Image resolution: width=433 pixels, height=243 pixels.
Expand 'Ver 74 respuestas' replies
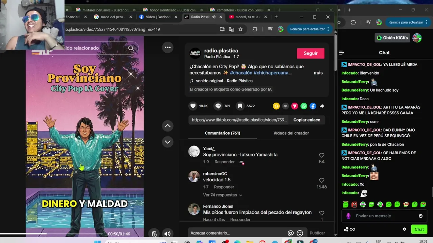[223, 195]
